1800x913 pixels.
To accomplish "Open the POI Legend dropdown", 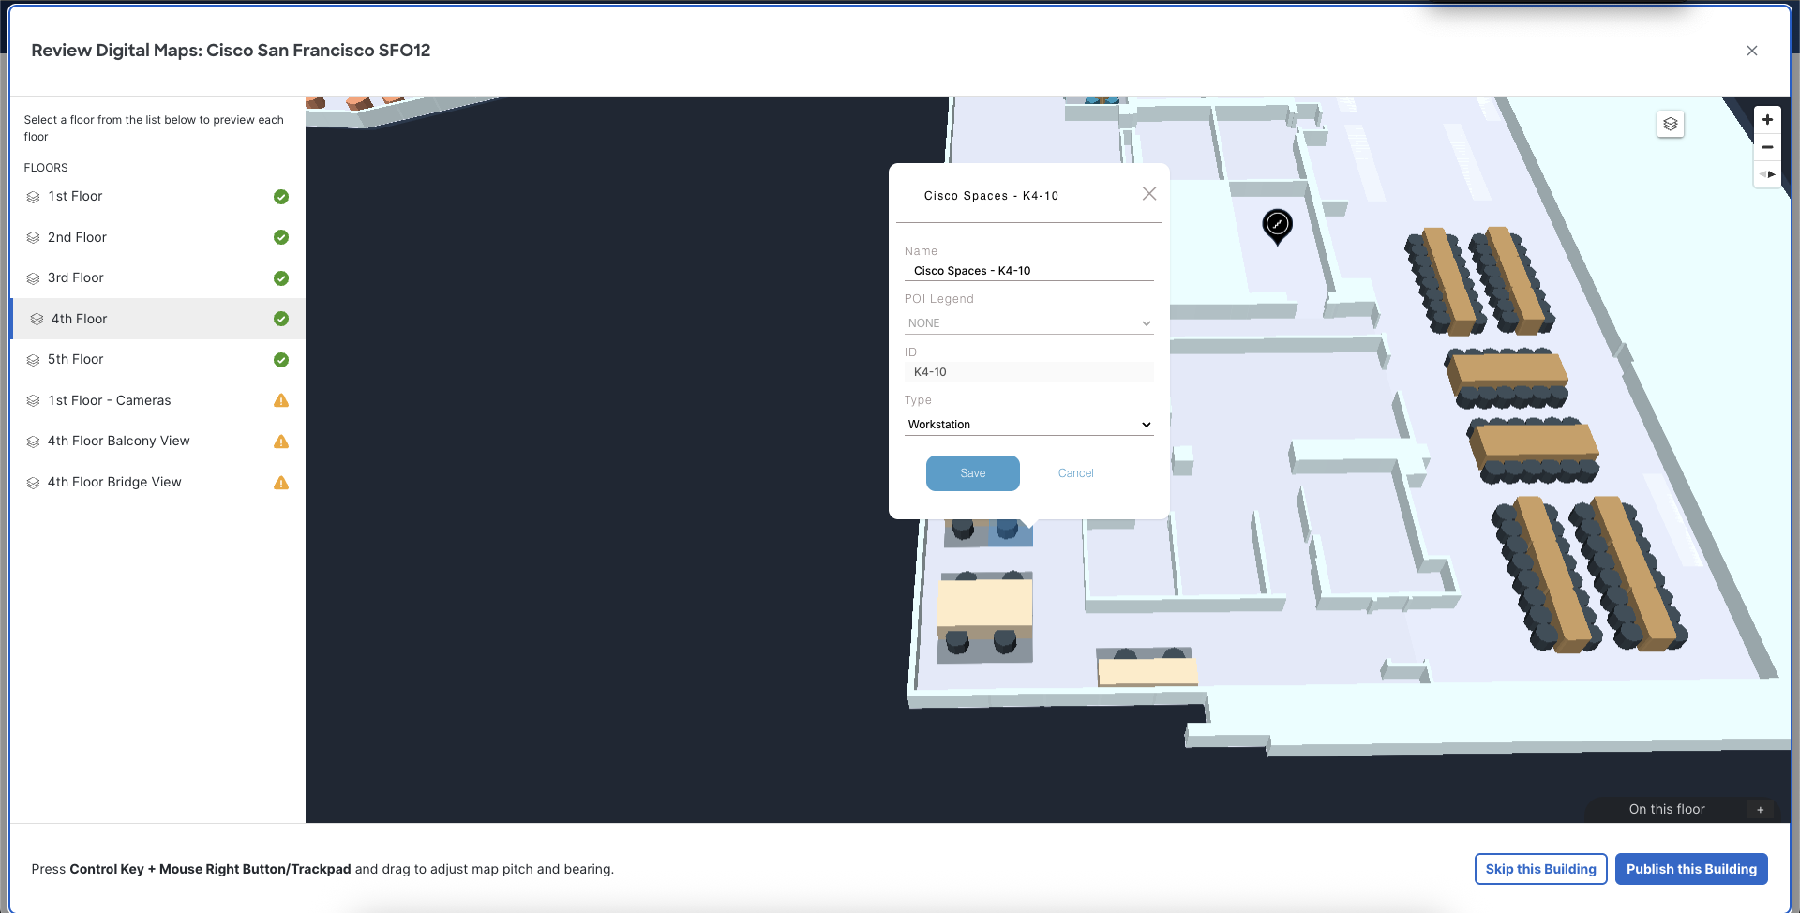I will click(x=1028, y=322).
